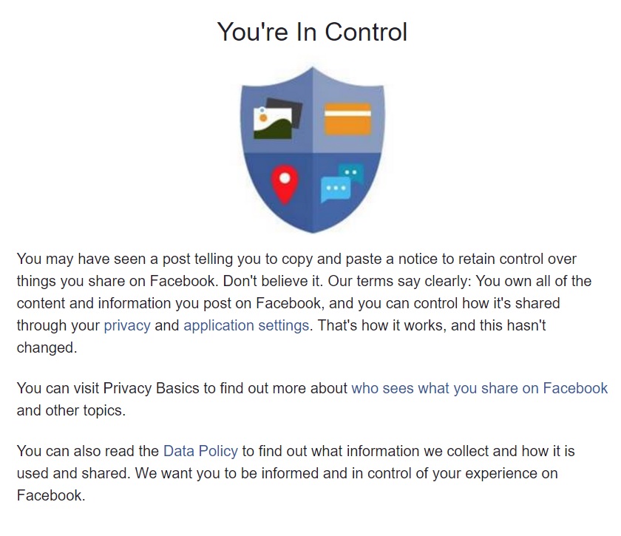The height and width of the screenshot is (536, 621).
Task: Open the privacy link
Action: [x=127, y=325]
